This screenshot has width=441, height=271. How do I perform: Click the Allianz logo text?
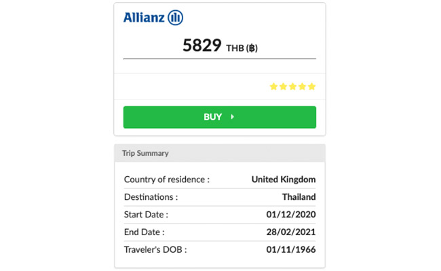pos(144,18)
